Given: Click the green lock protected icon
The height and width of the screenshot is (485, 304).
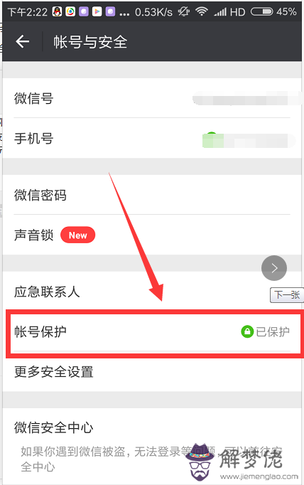Looking at the screenshot, I should [247, 331].
